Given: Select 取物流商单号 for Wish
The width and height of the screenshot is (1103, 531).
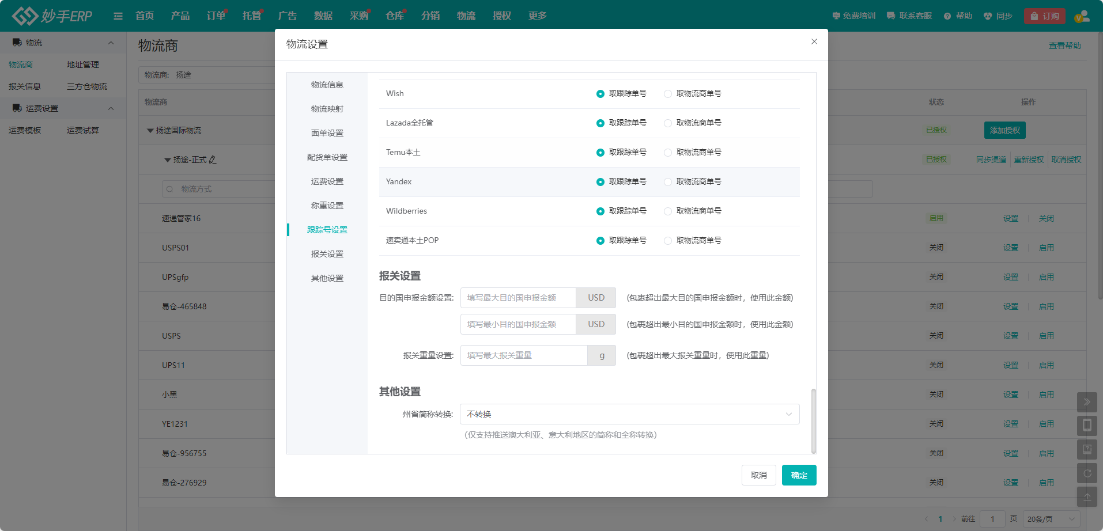Looking at the screenshot, I should coord(667,93).
